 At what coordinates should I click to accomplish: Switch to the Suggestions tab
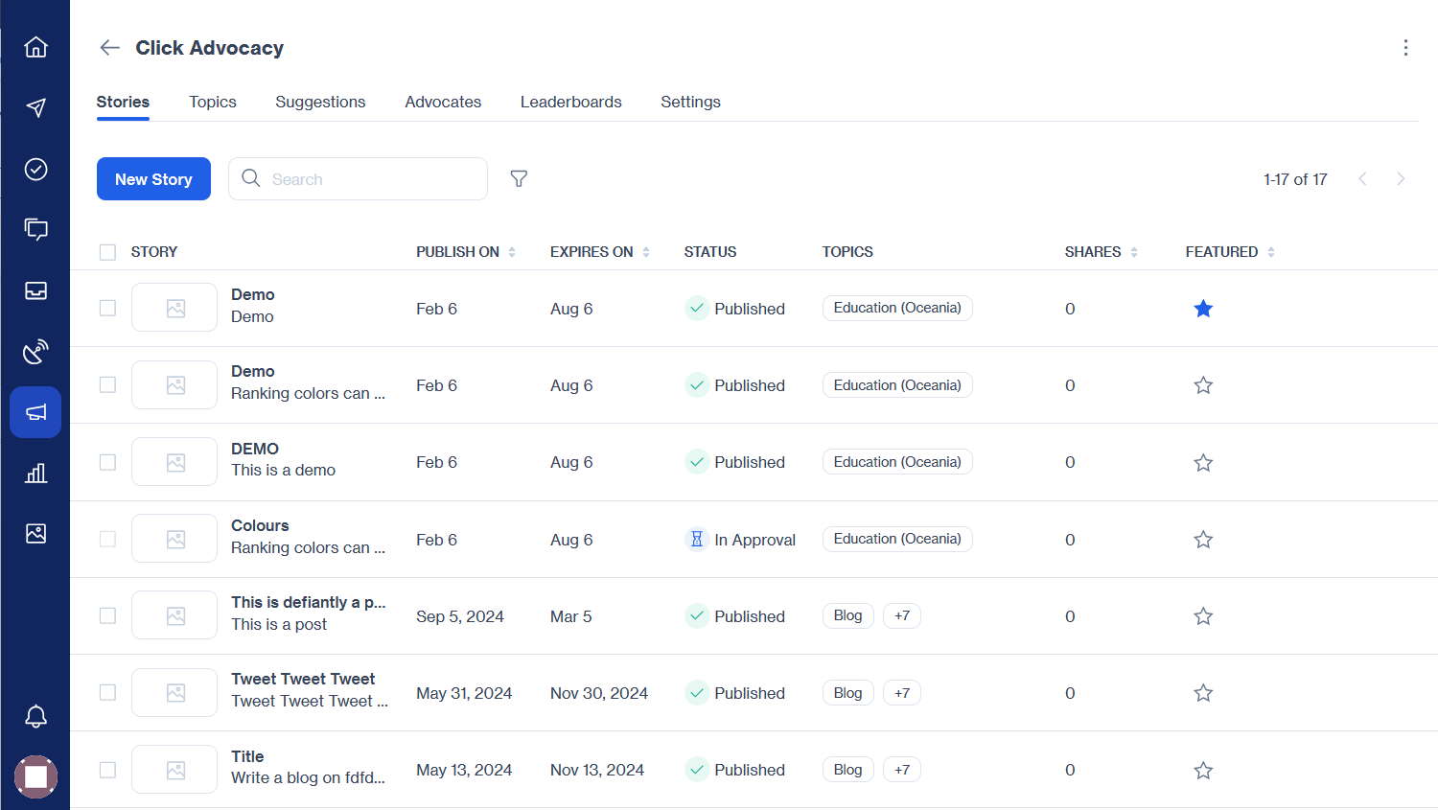pos(320,102)
